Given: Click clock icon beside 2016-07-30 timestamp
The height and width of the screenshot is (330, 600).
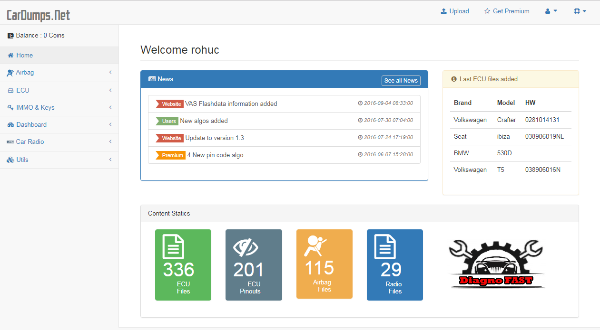Looking at the screenshot, I should (360, 120).
